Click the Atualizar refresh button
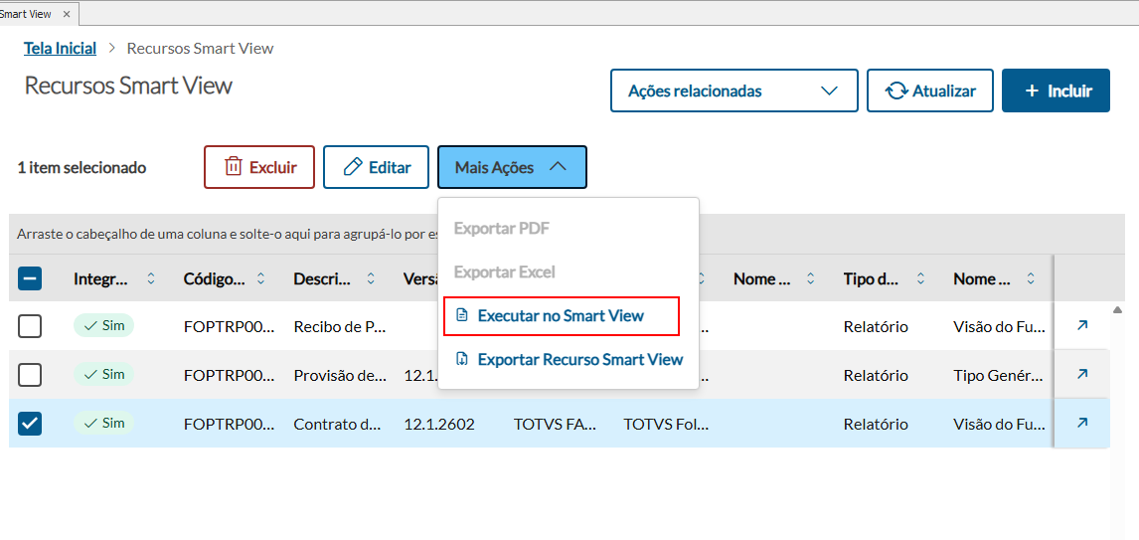This screenshot has width=1139, height=540. pyautogui.click(x=930, y=90)
